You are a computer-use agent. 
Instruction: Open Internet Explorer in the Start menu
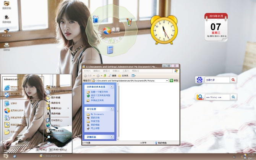tap(15, 88)
